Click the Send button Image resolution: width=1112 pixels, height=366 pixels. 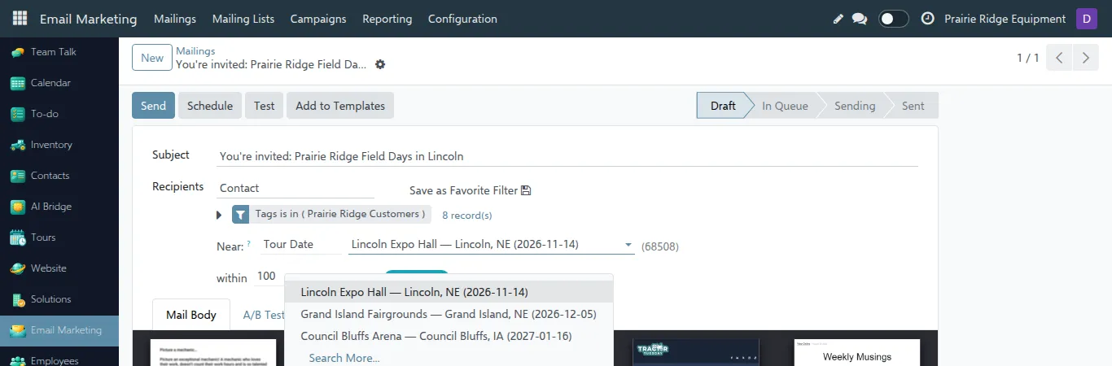point(153,106)
